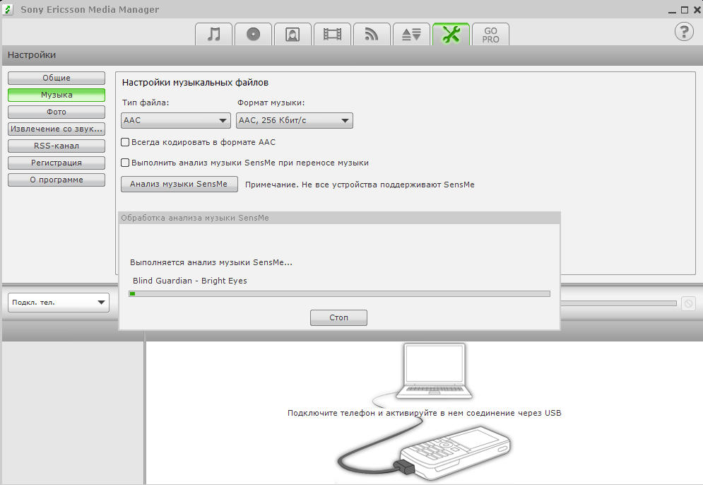The image size is (703, 485).
Task: Select the Музыка settings category
Action: [x=57, y=95]
